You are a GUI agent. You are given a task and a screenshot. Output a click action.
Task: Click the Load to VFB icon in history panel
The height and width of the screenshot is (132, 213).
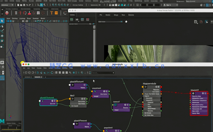click(x=82, y=19)
